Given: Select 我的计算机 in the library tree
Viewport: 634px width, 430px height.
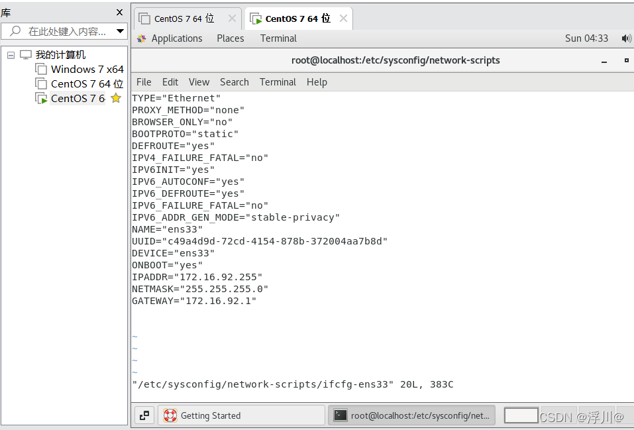Looking at the screenshot, I should [x=60, y=54].
